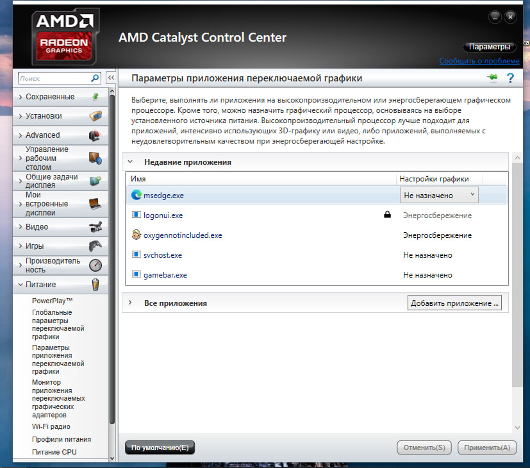This screenshot has height=468, width=530.
Task: Click the gamepad icon for Игры
Action: pos(95,246)
